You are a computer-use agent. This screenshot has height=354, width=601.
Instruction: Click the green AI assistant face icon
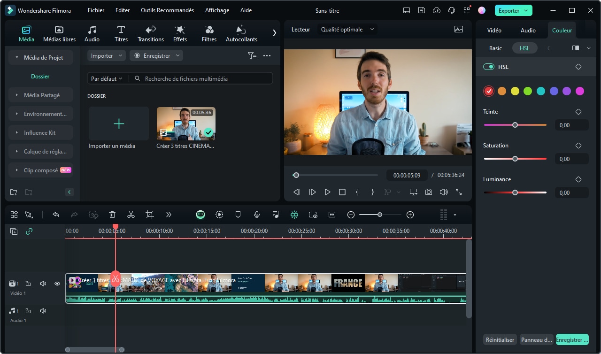click(200, 215)
